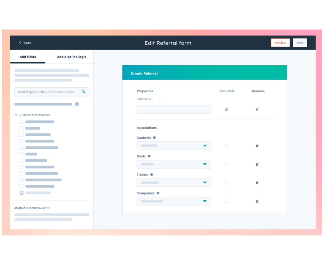Remove the Deals association with trash icon
The height and width of the screenshot is (253, 328).
pyautogui.click(x=257, y=164)
